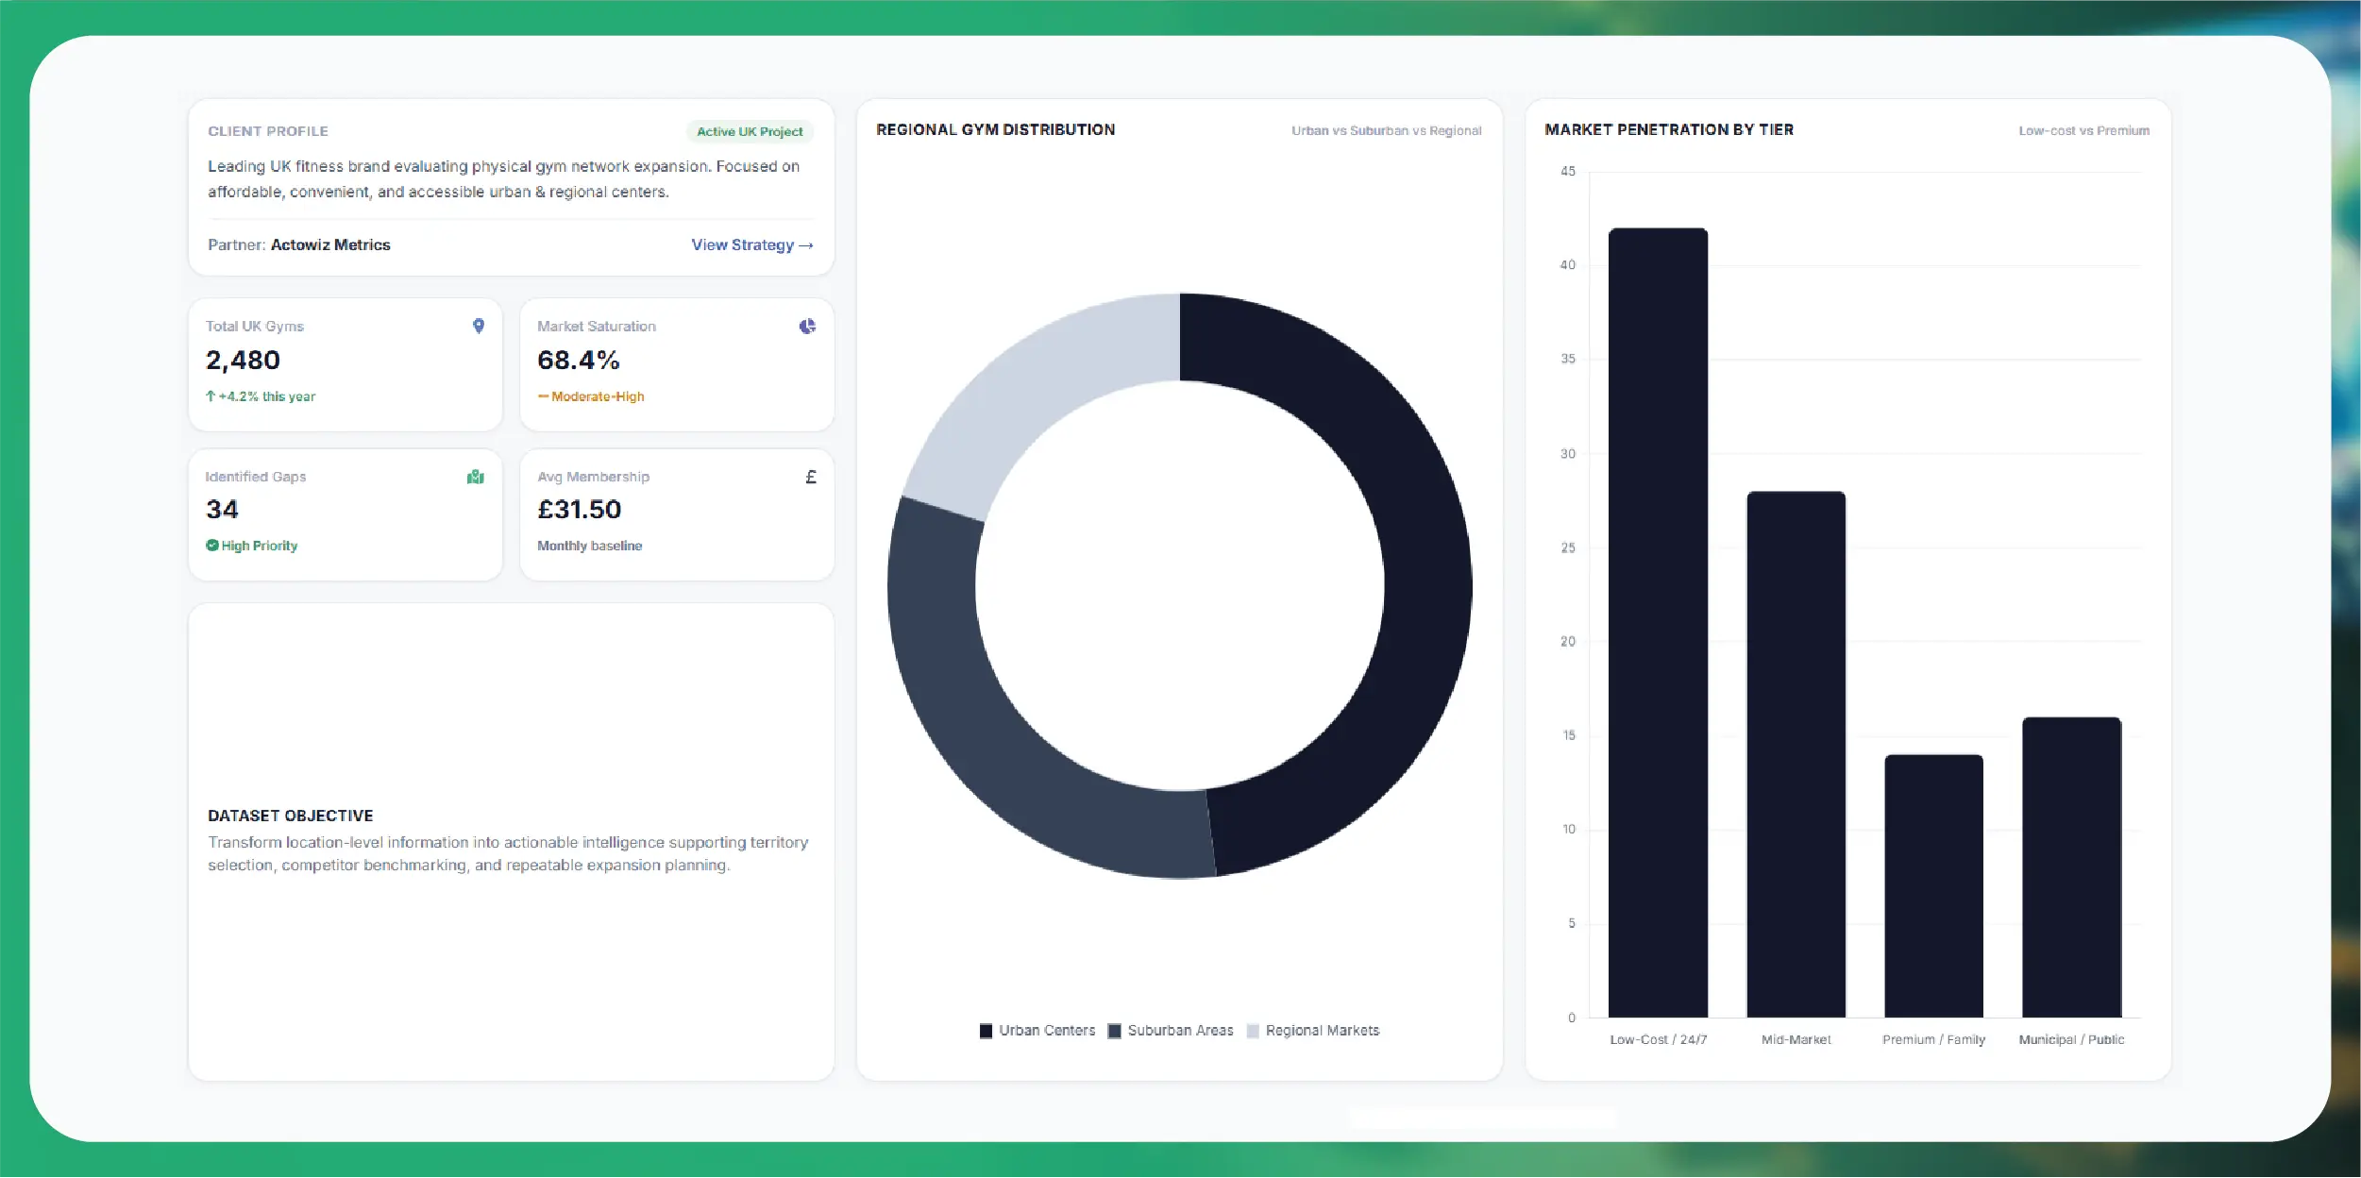Click the Premium / Family axis label
2361x1178 pixels.
tap(1933, 1039)
